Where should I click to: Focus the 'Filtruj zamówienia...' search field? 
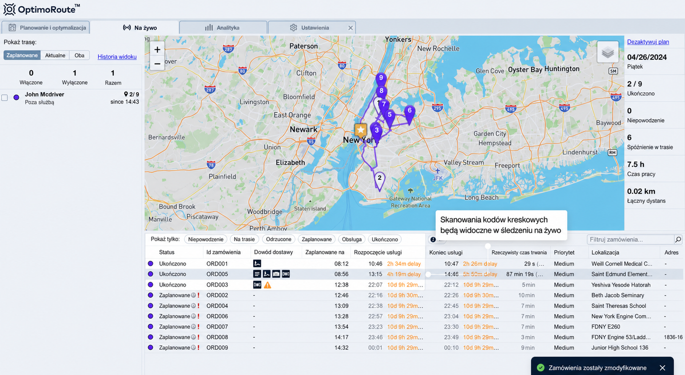630,239
